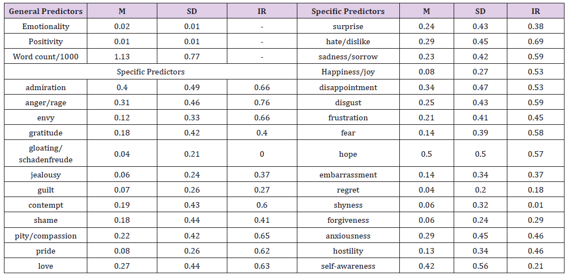Screen dimensions: 569x276
Task: Select the love IR value 0.63
Action: 262,266
